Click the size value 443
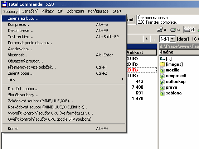199x149 pixels. tap(140, 82)
